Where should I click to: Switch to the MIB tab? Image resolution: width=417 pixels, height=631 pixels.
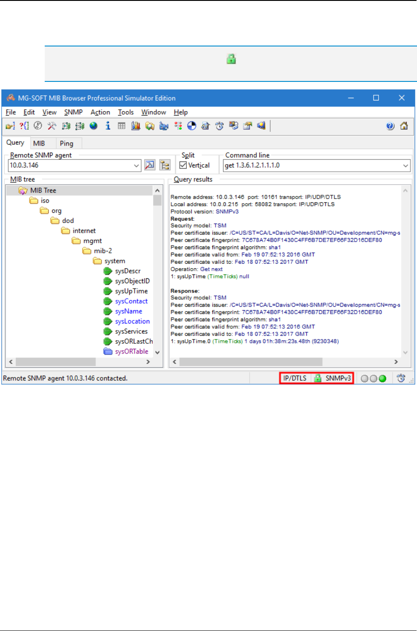(x=39, y=143)
